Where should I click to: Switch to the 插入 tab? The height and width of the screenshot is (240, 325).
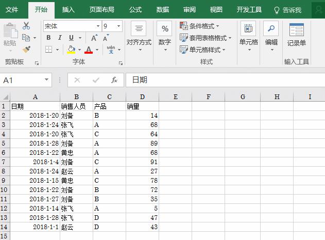coord(68,10)
